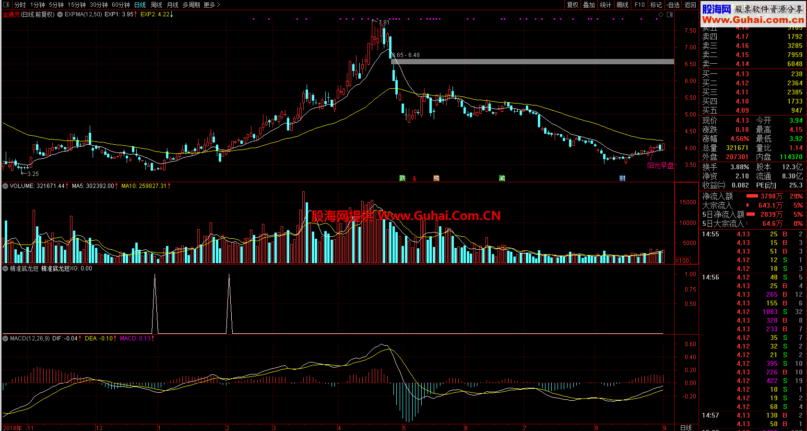Click the 3.25 low price label
This screenshot has width=807, height=431.
[x=34, y=174]
